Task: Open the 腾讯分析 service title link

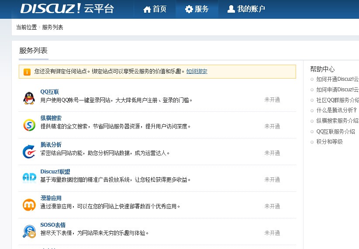Action: click(51, 145)
